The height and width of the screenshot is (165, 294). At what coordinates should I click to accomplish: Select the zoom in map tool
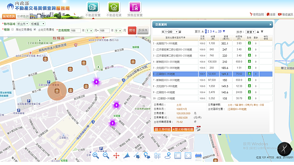(x=96, y=156)
